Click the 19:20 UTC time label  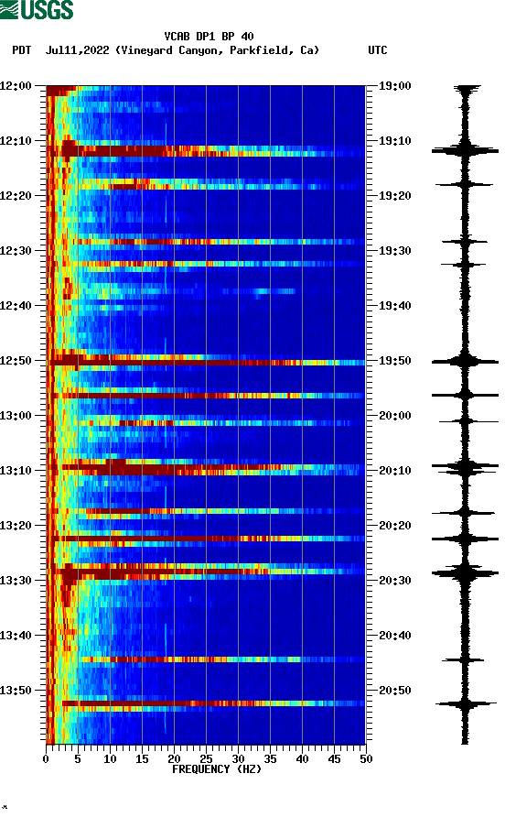point(394,196)
